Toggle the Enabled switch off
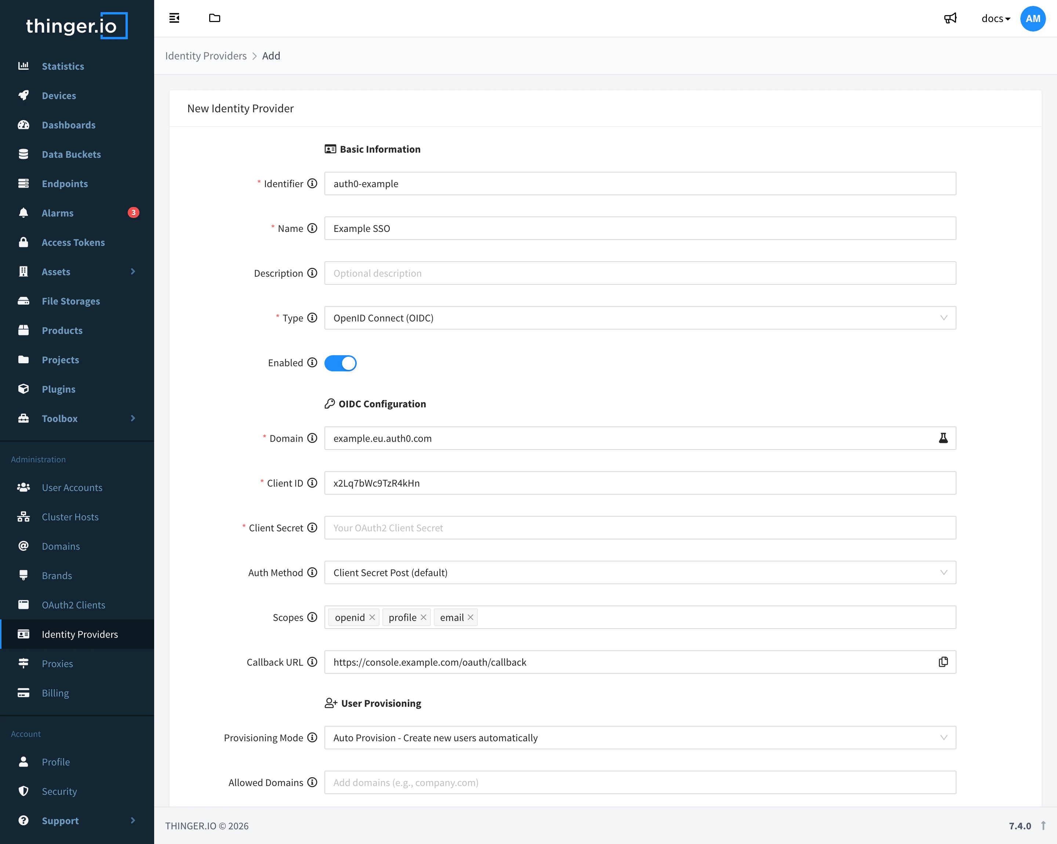 pyautogui.click(x=340, y=363)
